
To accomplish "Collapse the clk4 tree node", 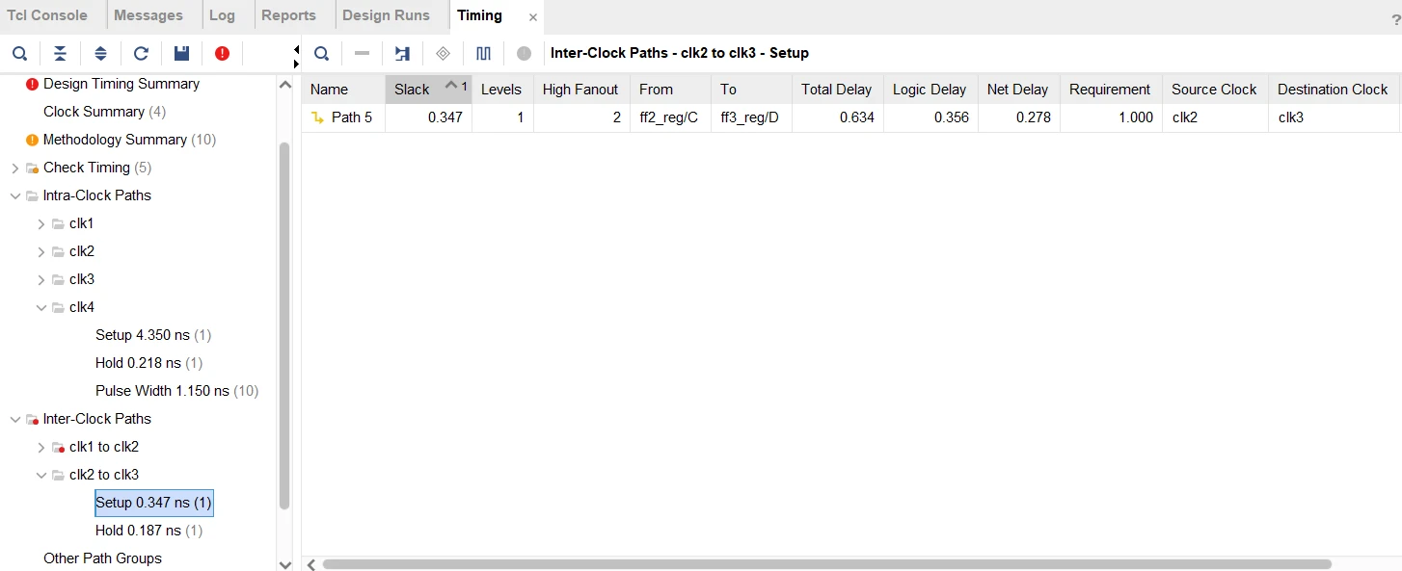I will tap(40, 307).
